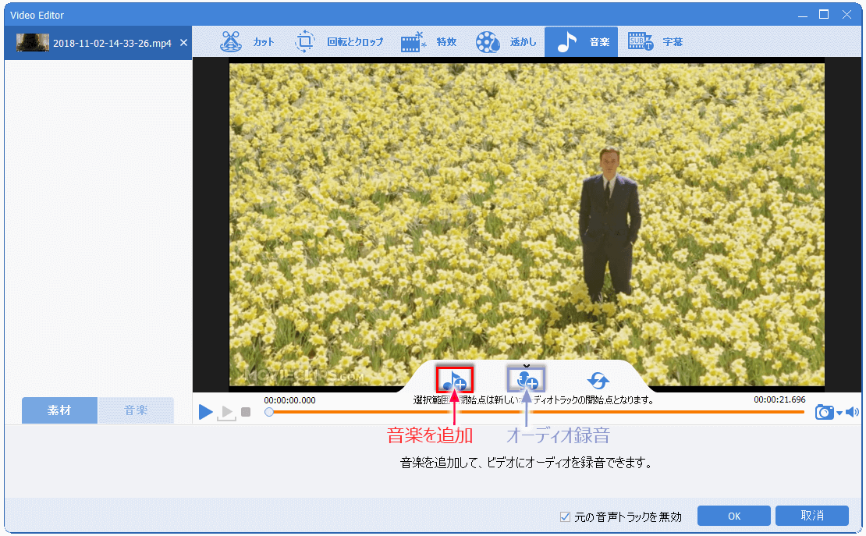Image resolution: width=866 pixels, height=536 pixels.
Task: Click the music note tab icon
Action: (x=566, y=41)
